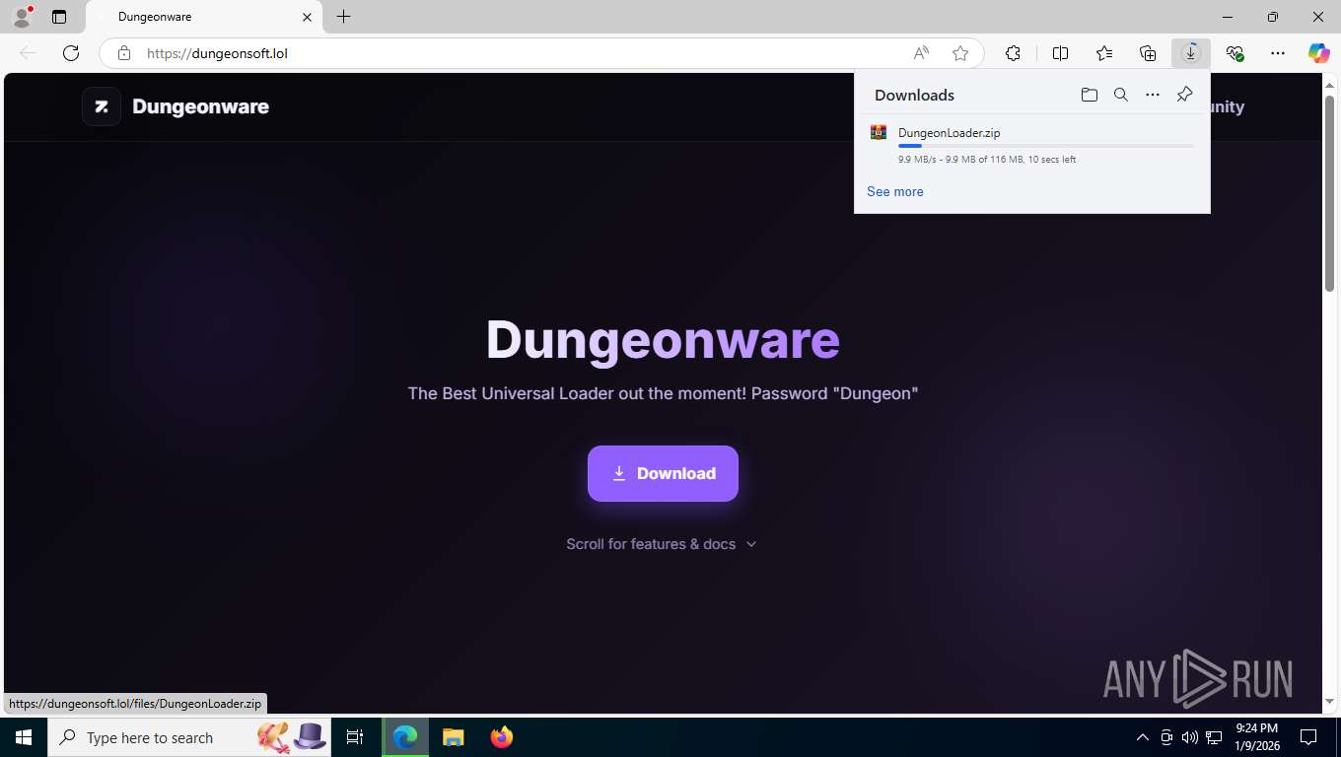This screenshot has height=757, width=1341.
Task: Open the tab actions menu icon
Action: coord(59,17)
